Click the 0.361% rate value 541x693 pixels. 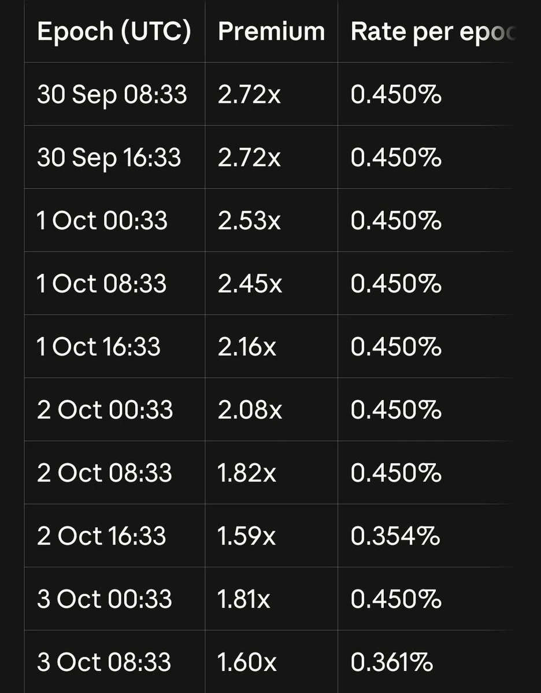[x=392, y=662]
